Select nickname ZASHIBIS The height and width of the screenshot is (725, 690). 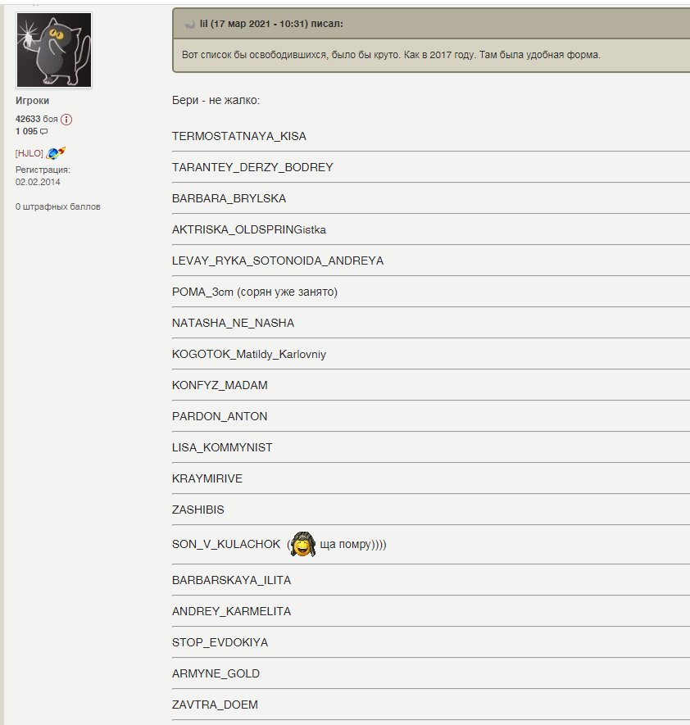(x=198, y=510)
